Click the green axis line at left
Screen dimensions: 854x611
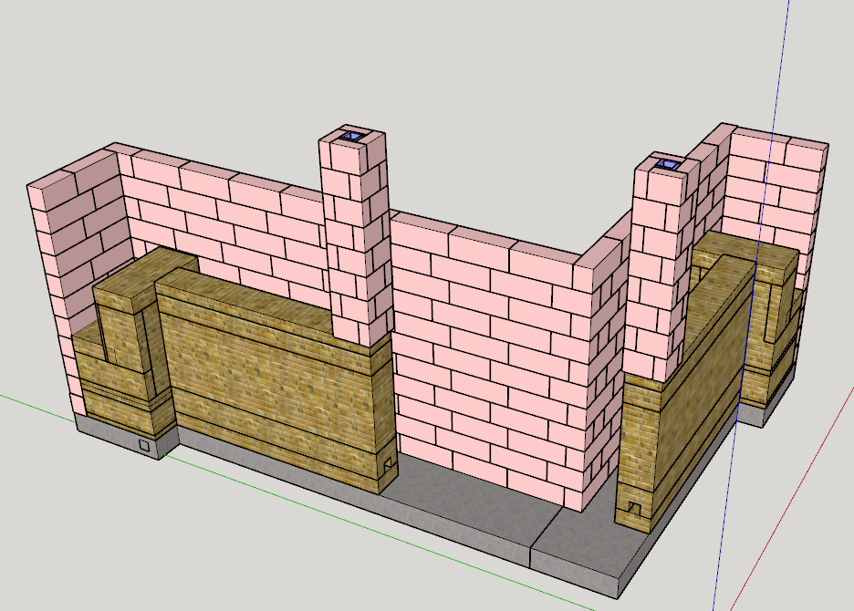[x=36, y=406]
